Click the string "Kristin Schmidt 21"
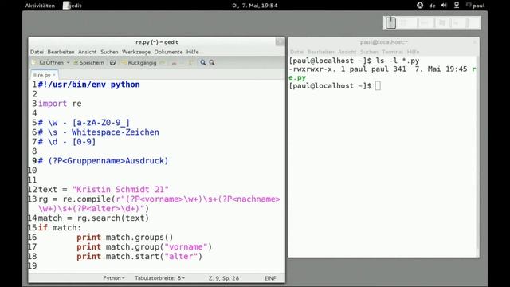This screenshot has width=510, height=287. point(120,190)
